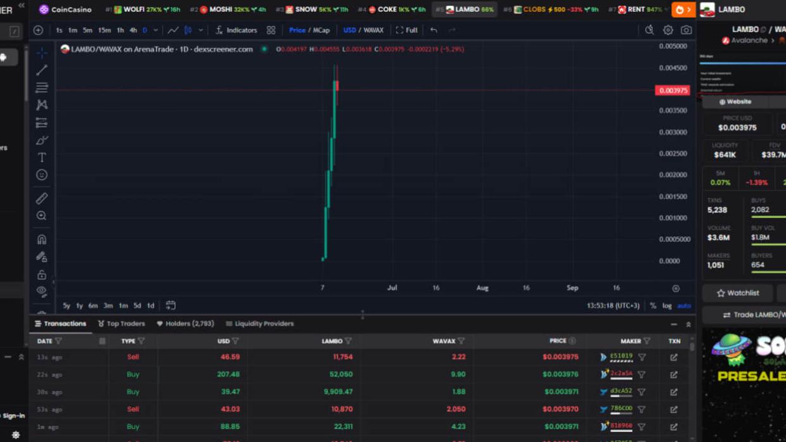This screenshot has width=786, height=442.
Task: Undo the last chart action
Action: pyautogui.click(x=434, y=30)
